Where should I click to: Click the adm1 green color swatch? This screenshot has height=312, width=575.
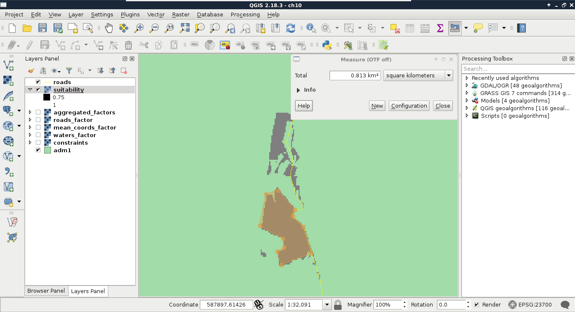pyautogui.click(x=48, y=150)
